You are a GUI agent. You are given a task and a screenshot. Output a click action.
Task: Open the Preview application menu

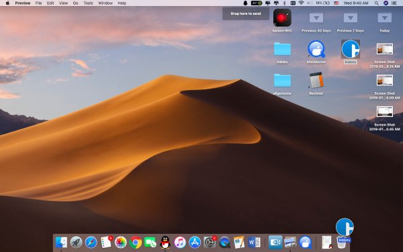23,3
